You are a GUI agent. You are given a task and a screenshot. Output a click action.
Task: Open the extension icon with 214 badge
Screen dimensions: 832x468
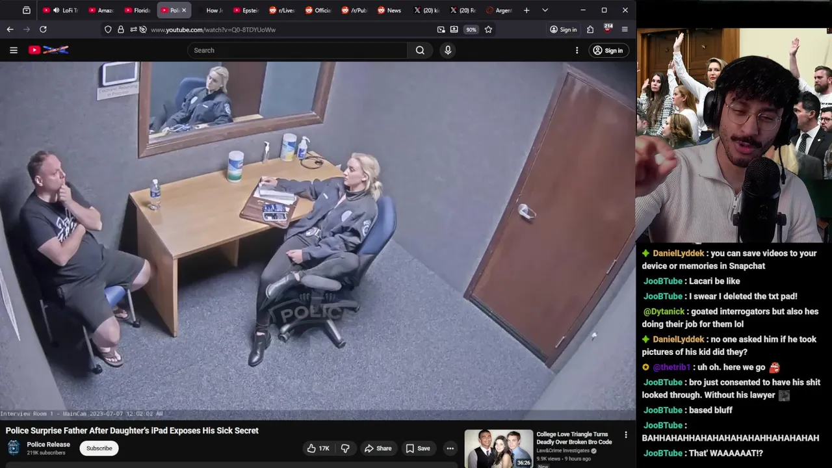pyautogui.click(x=608, y=29)
